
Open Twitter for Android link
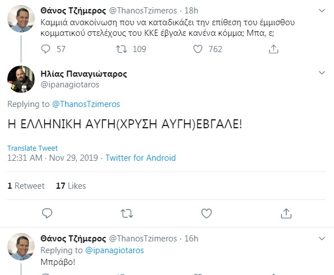(x=140, y=158)
